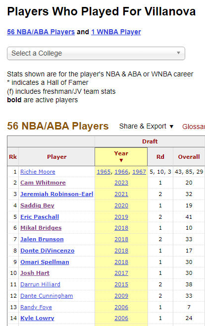Sort by the Overall column header
This screenshot has height=326, width=205.
click(x=189, y=157)
